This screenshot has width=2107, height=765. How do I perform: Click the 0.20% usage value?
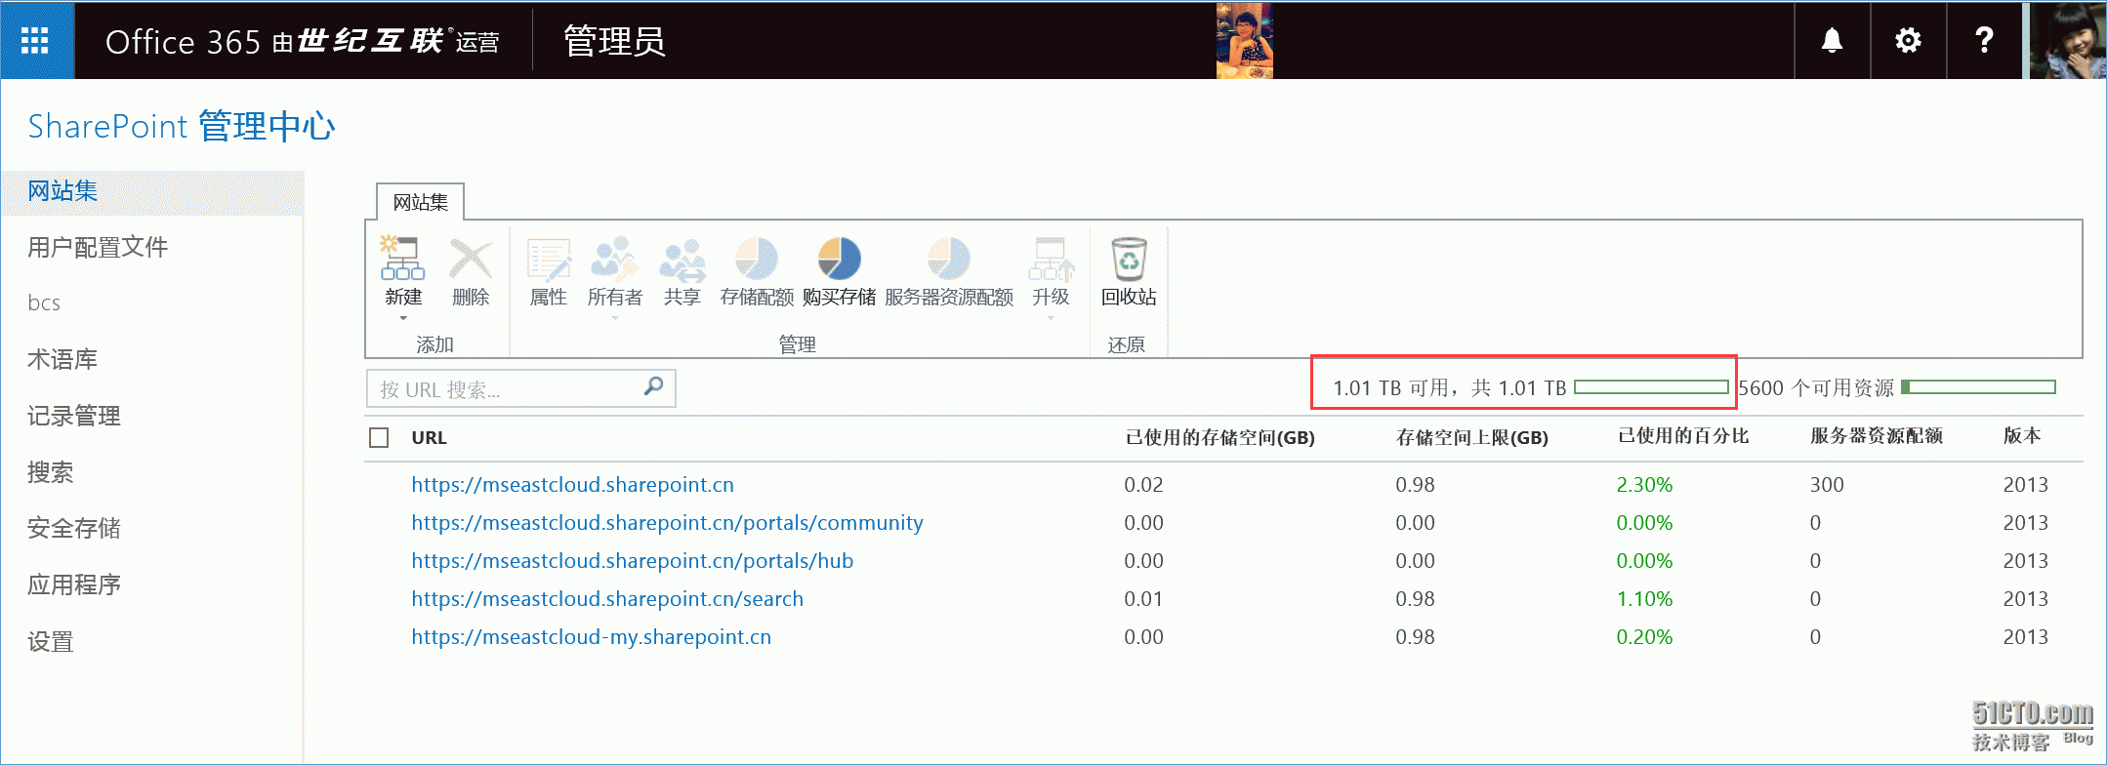[1644, 636]
